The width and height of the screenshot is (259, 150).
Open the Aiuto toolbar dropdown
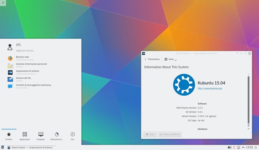[171, 59]
